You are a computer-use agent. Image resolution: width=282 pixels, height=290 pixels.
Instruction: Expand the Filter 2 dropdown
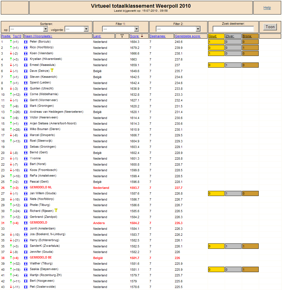coord(178,29)
